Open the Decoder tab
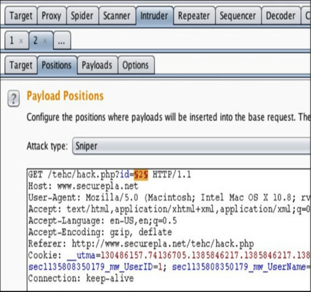Viewport: 311px width, 292px height. coord(281,16)
